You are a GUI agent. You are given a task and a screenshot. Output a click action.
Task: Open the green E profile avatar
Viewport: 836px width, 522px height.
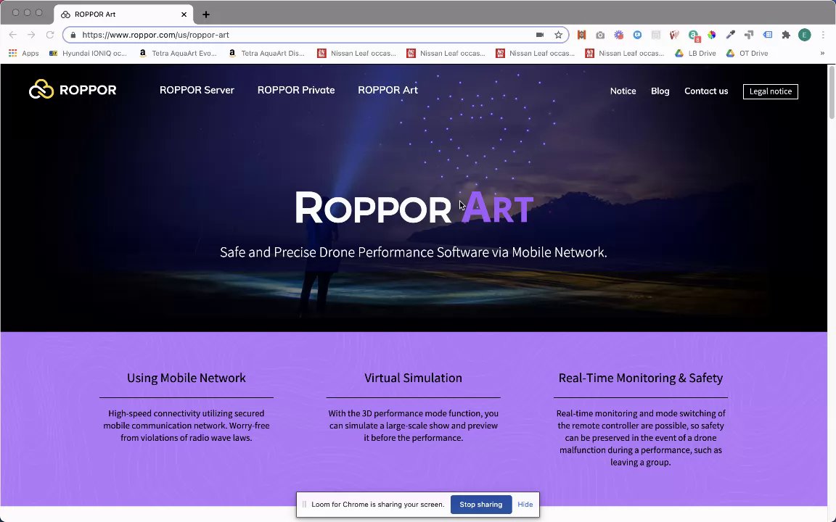(x=805, y=35)
